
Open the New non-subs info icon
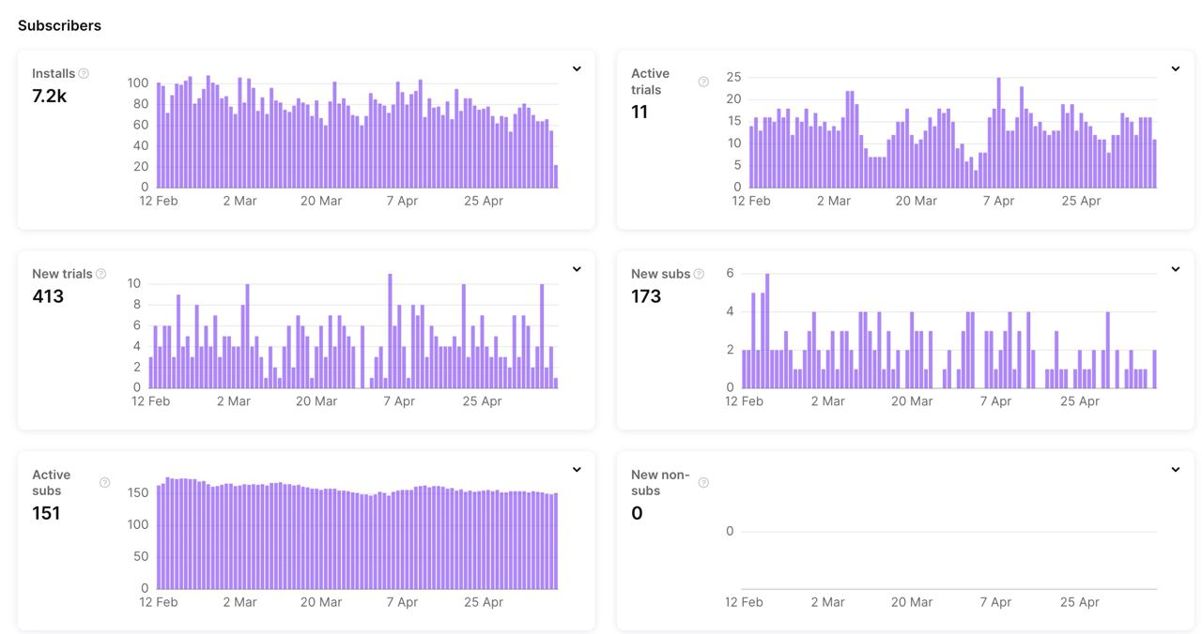(x=703, y=483)
